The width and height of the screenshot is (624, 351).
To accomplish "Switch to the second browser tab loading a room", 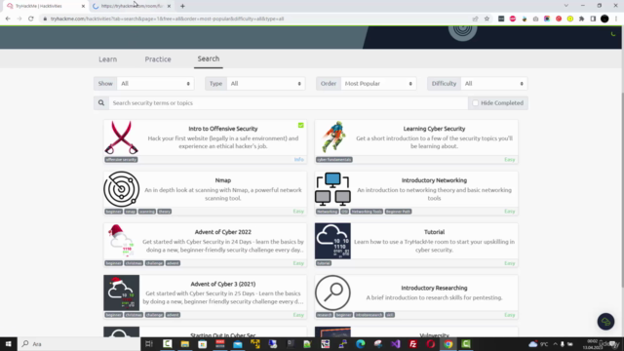I will point(132,6).
